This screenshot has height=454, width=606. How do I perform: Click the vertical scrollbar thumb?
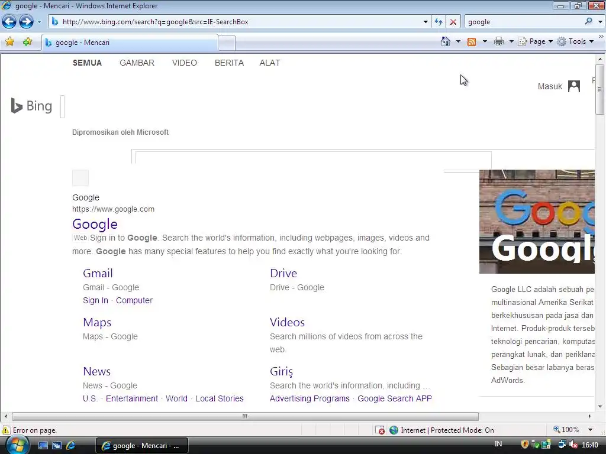click(x=599, y=90)
